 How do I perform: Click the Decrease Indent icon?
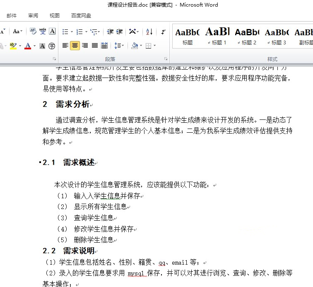(x=110, y=32)
